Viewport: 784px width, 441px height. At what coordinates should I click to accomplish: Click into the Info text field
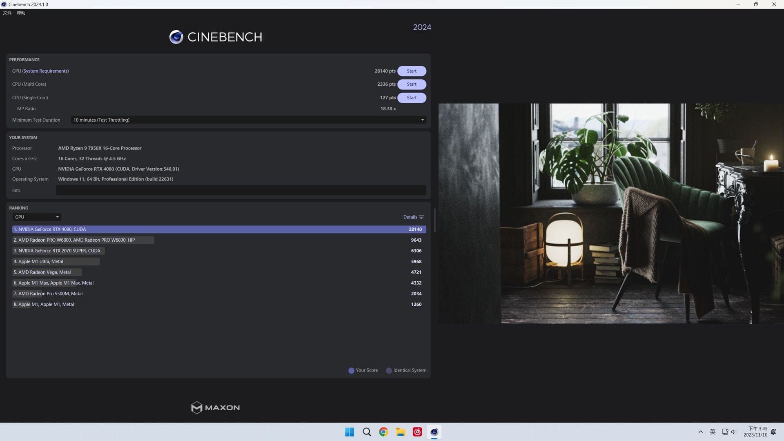point(241,190)
